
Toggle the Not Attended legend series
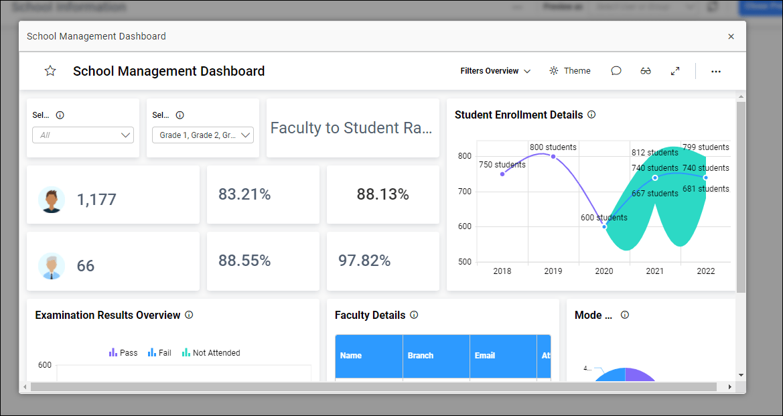(210, 352)
